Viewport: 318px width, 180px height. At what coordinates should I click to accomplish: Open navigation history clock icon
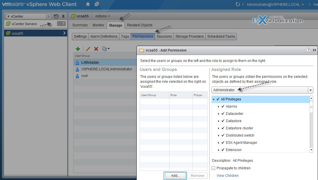(56, 16)
